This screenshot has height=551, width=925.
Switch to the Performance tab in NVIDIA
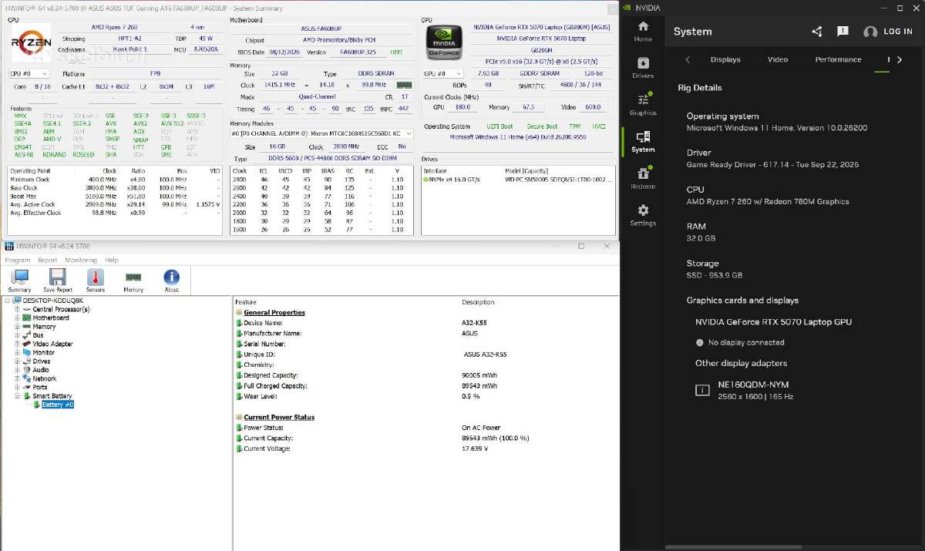pos(838,59)
